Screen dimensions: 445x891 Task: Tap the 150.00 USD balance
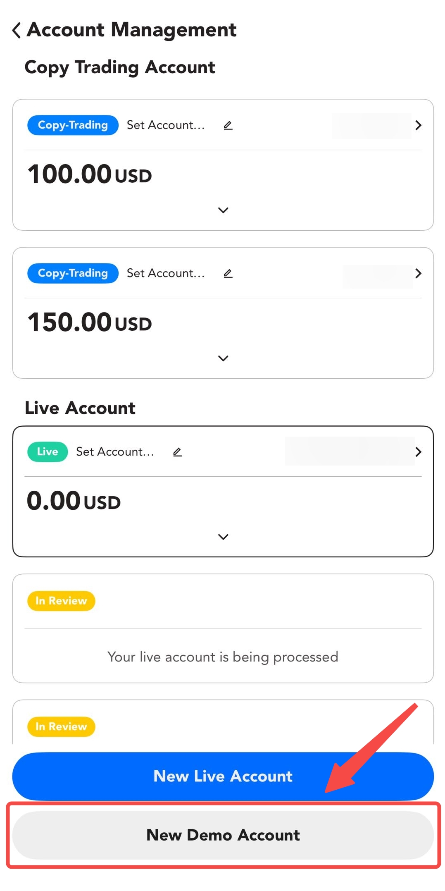click(90, 322)
